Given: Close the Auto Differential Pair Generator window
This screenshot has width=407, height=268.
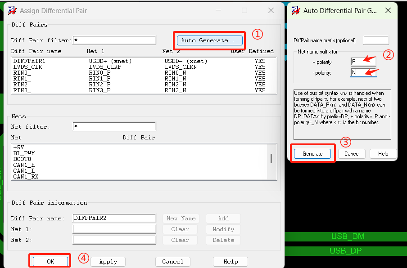Looking at the screenshot, I should click(388, 10).
